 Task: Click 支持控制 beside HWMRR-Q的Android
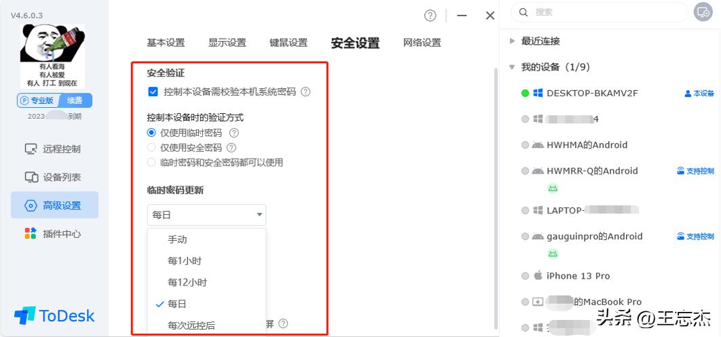click(x=696, y=171)
